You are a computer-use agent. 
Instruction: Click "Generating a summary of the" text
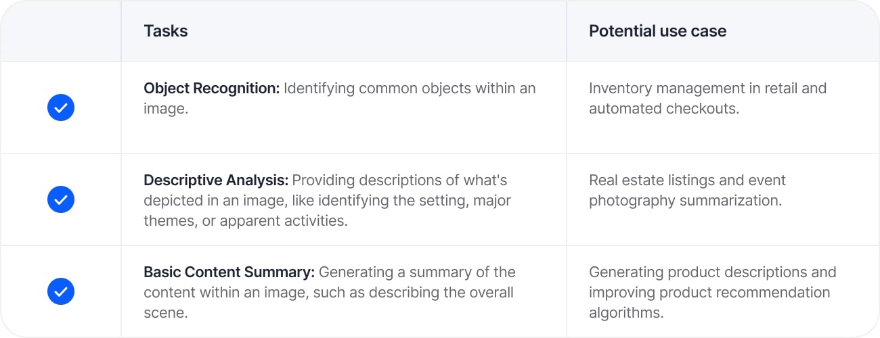point(417,272)
